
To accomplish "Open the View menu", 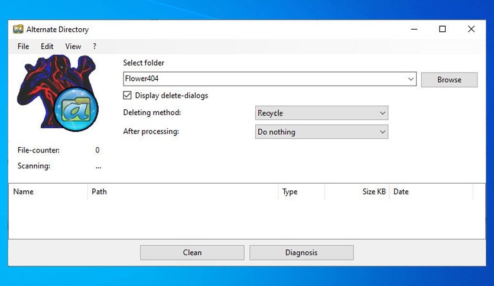I will point(73,46).
